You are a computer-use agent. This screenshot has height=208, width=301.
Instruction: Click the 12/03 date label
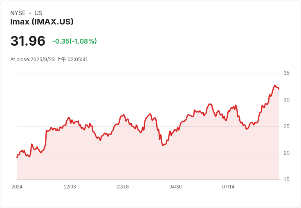[x=70, y=186]
